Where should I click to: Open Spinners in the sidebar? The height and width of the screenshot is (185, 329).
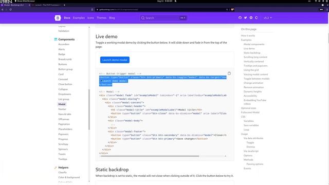[x=63, y=149]
